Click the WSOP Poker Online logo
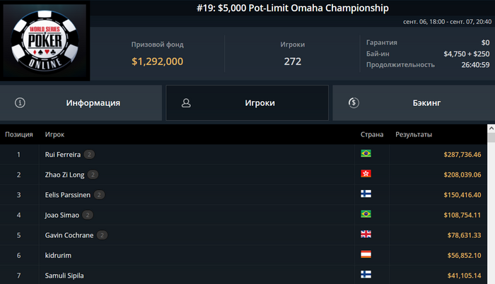495x284 pixels. coord(45,41)
